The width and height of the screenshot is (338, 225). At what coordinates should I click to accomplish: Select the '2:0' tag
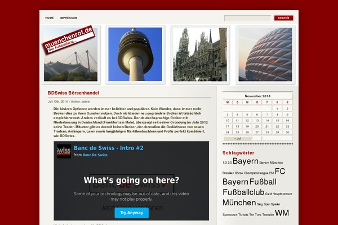point(230,163)
